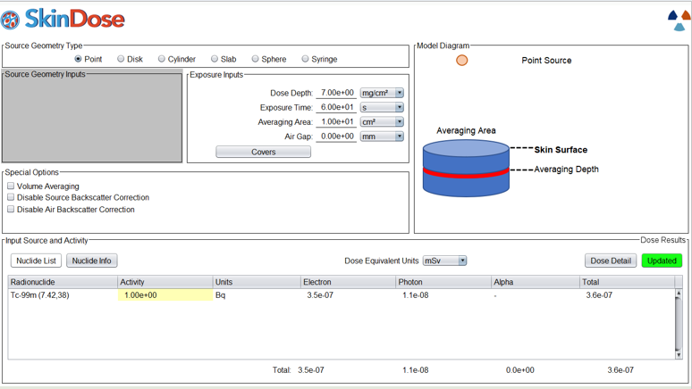692x389 pixels.
Task: Check Disable Air Backscatter Correction
Action: (x=11, y=210)
